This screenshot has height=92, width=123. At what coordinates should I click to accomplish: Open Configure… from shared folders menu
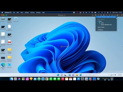(106, 30)
